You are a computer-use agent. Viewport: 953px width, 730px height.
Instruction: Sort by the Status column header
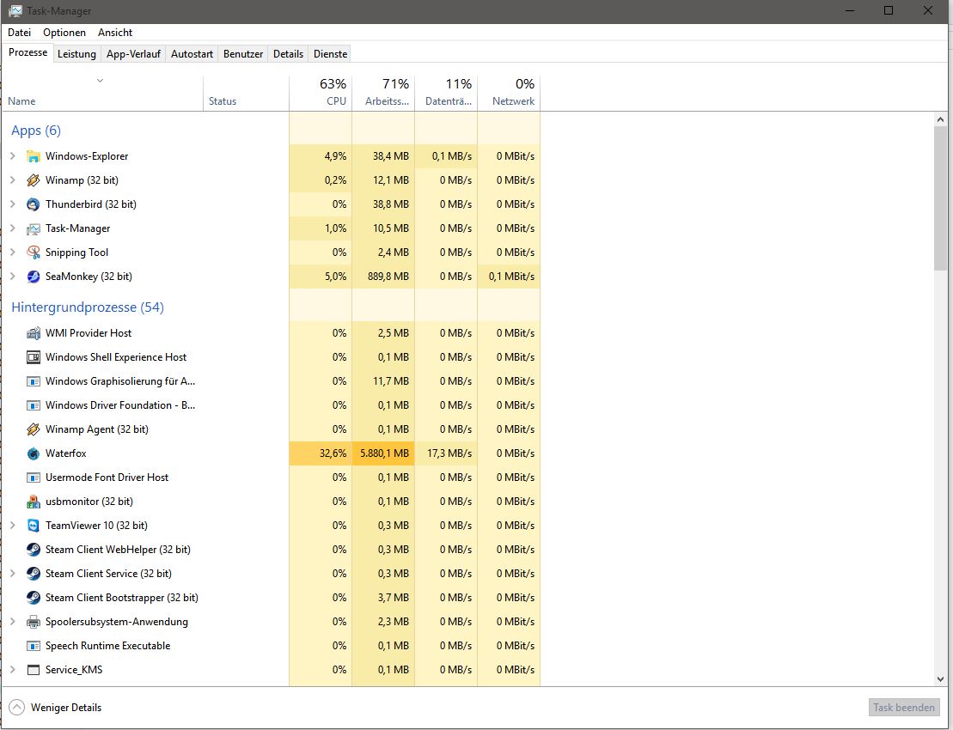246,92
